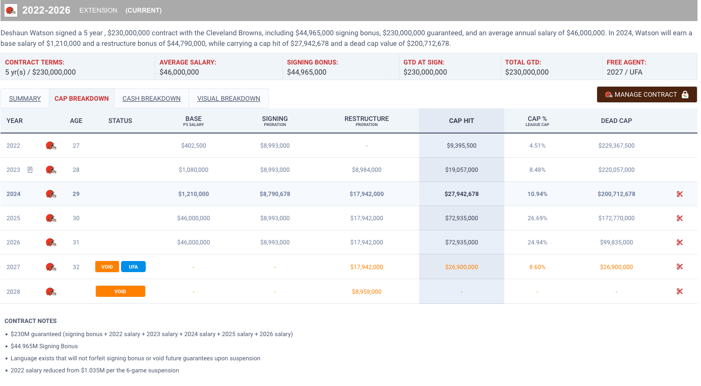Click the CONTRACT NOTES heading
The height and width of the screenshot is (386, 701).
(31, 321)
